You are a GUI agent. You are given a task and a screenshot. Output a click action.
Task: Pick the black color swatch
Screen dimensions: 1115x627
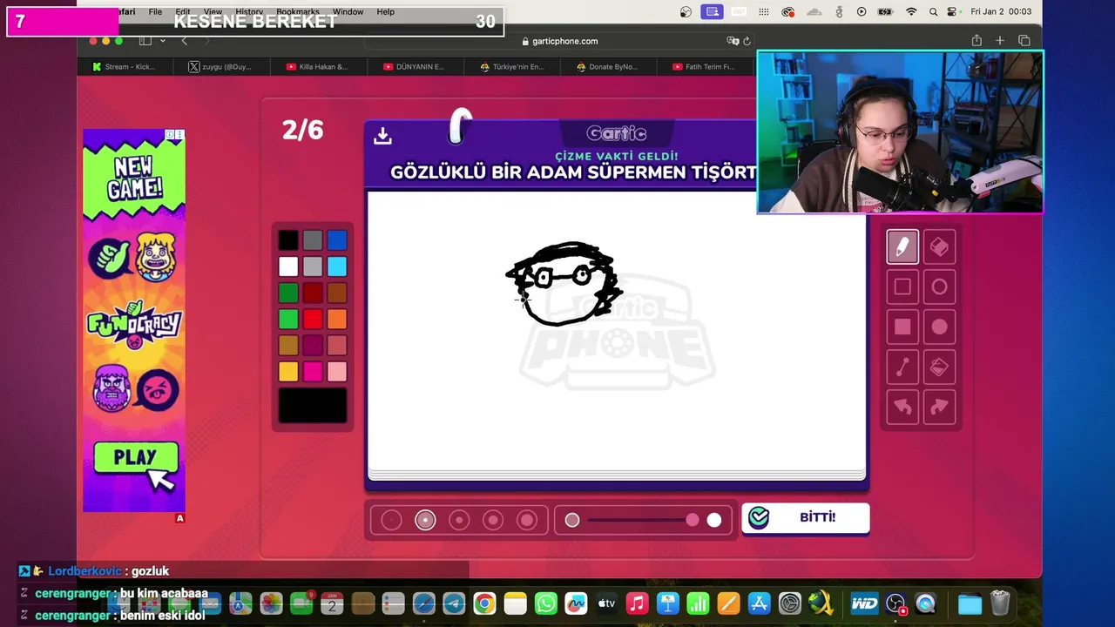(288, 240)
